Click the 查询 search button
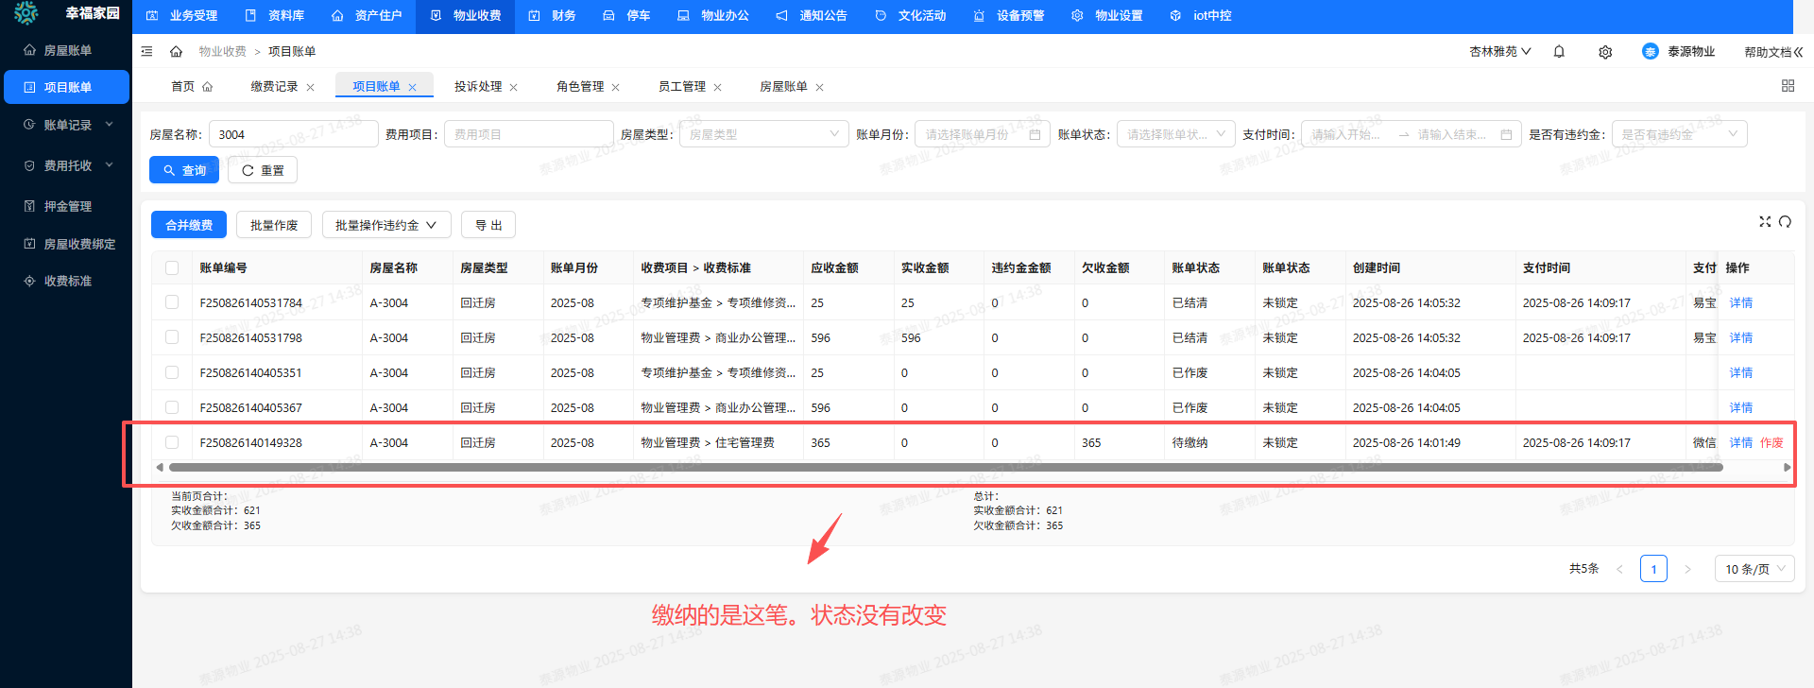Screen dimensions: 1814x688 [184, 170]
